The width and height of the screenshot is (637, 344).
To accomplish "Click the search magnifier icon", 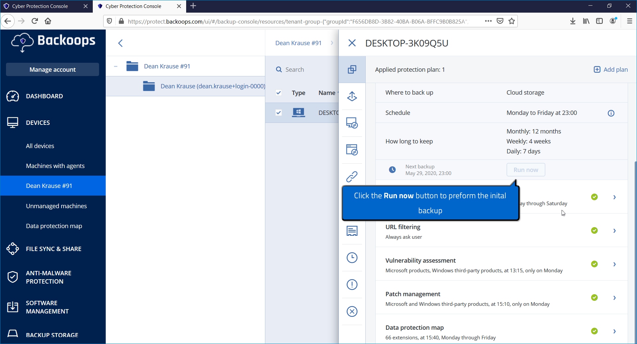I will coord(279,69).
